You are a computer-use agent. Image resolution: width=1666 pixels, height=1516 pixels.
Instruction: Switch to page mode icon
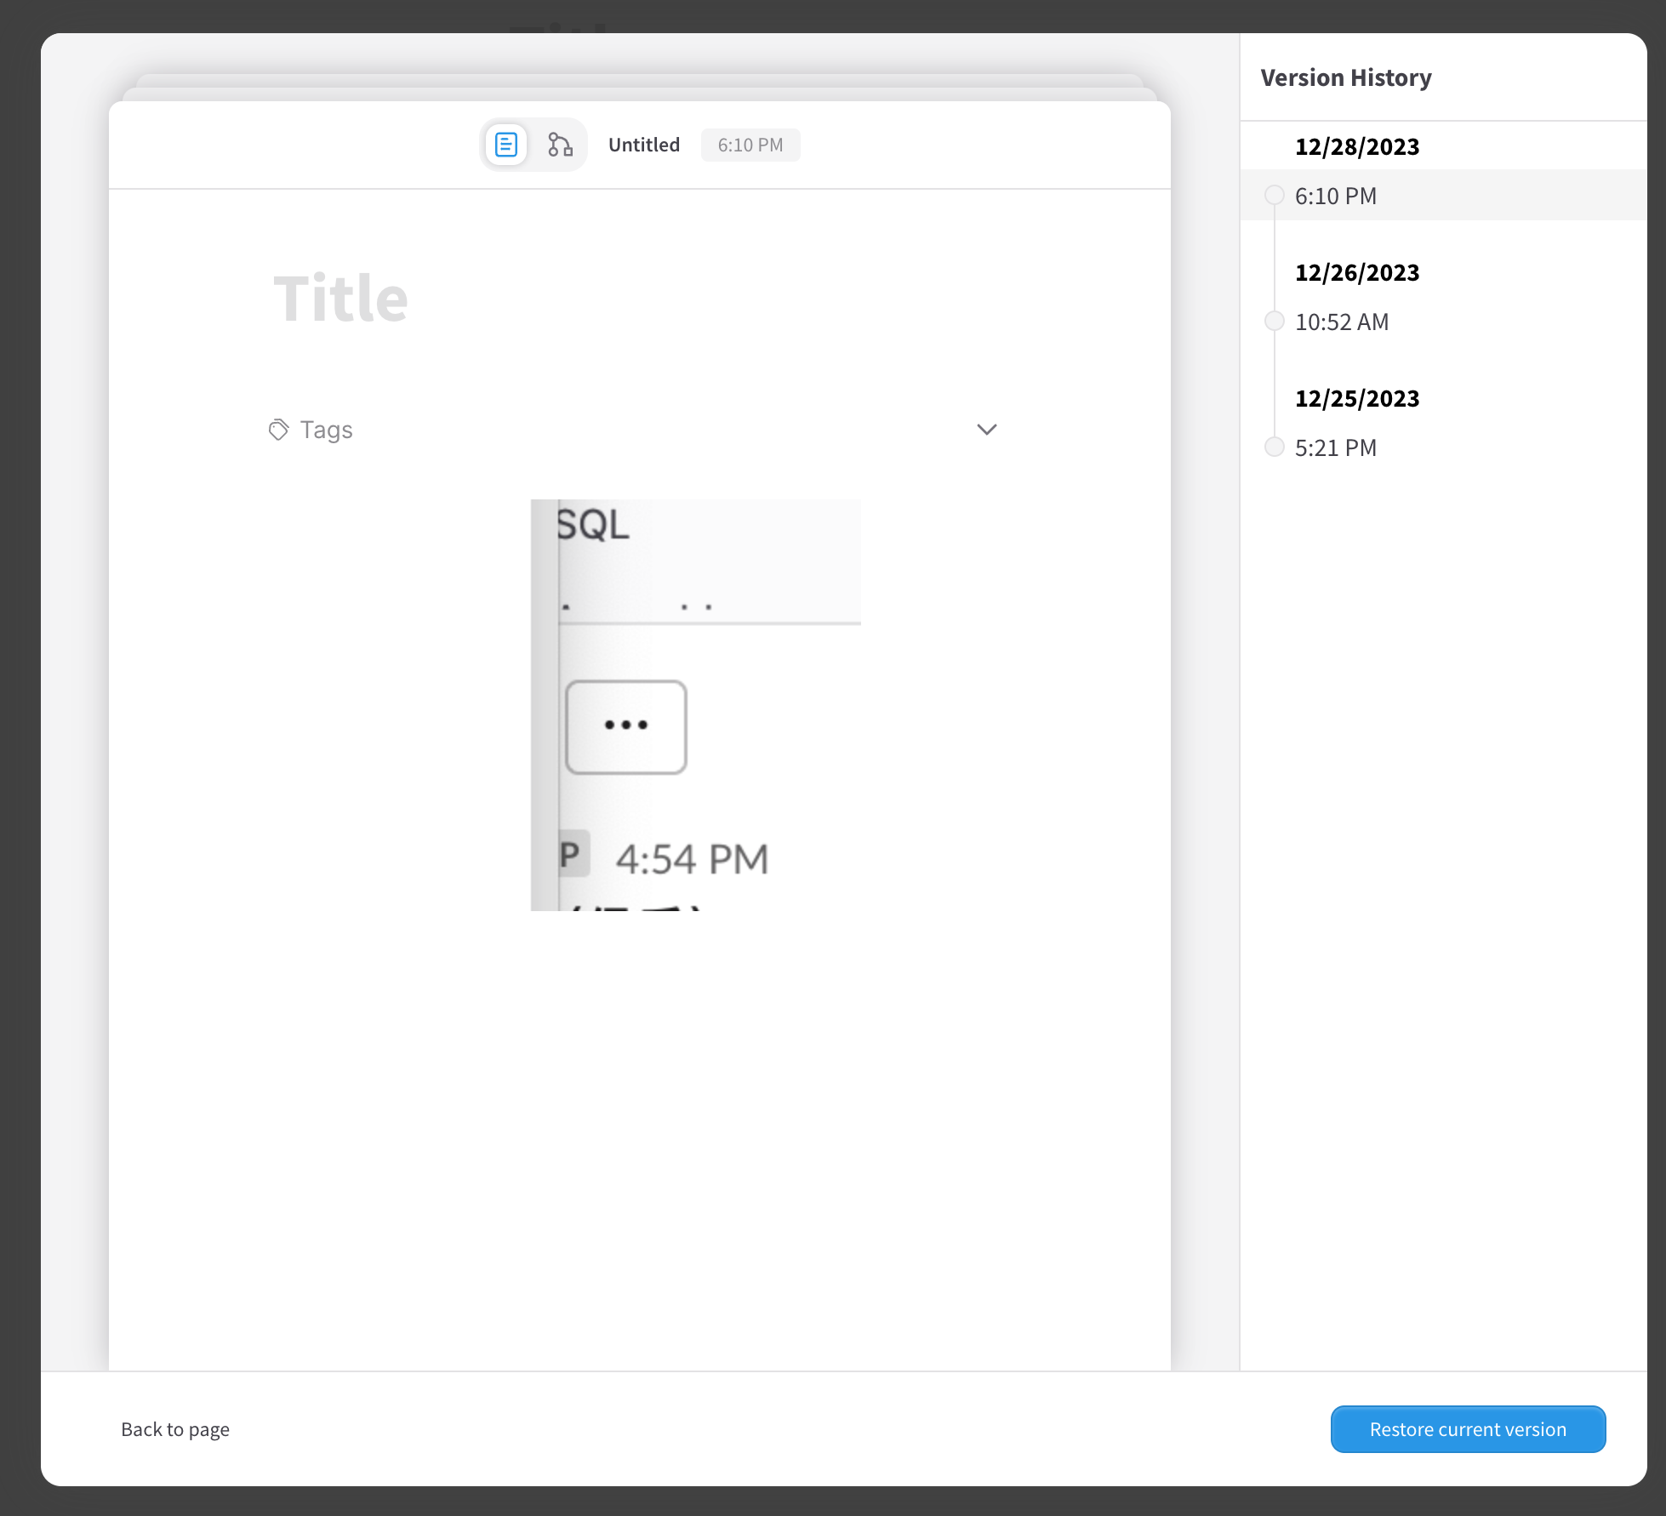click(x=506, y=145)
